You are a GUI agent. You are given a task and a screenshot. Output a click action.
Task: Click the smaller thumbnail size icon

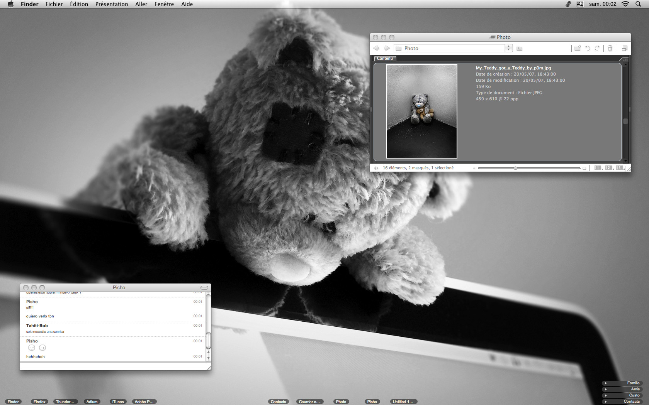474,168
